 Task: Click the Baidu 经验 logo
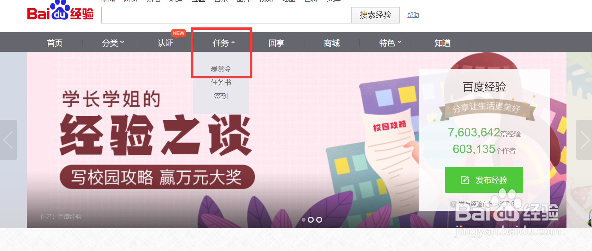(x=60, y=10)
